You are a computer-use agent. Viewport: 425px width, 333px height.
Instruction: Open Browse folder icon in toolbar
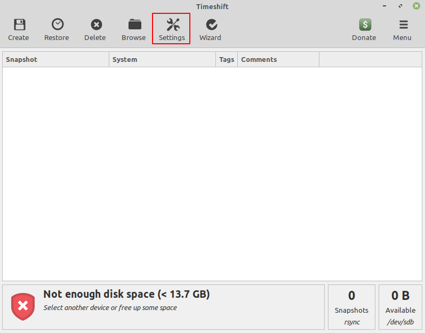coord(134,25)
